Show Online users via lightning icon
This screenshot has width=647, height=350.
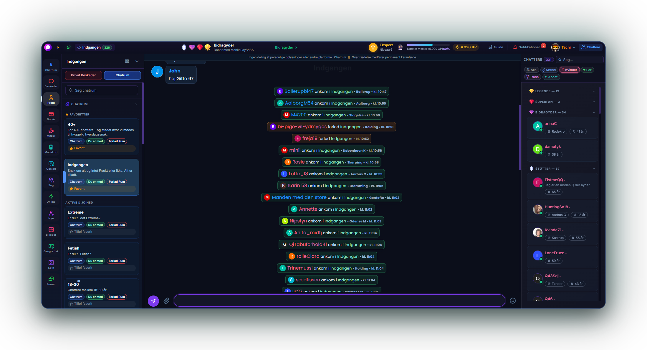(51, 199)
